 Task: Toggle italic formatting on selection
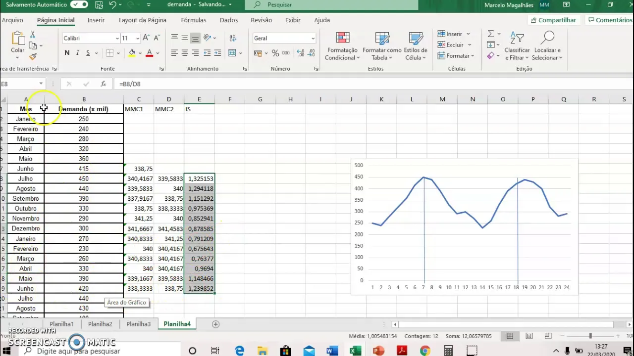tap(77, 53)
